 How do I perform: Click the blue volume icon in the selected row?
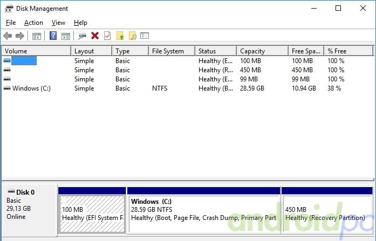point(7,60)
